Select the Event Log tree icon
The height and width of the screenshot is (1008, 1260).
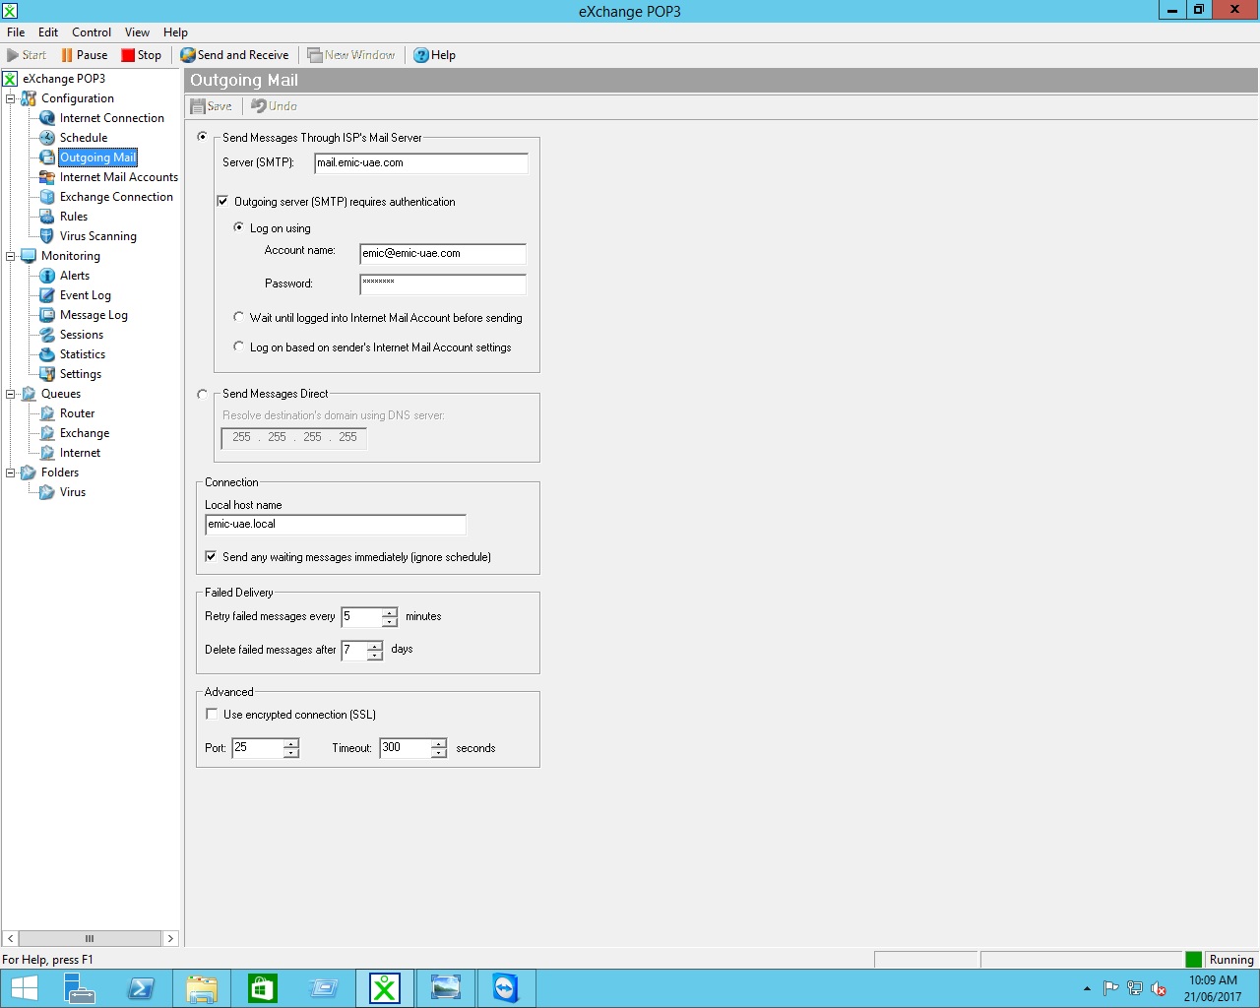point(47,295)
